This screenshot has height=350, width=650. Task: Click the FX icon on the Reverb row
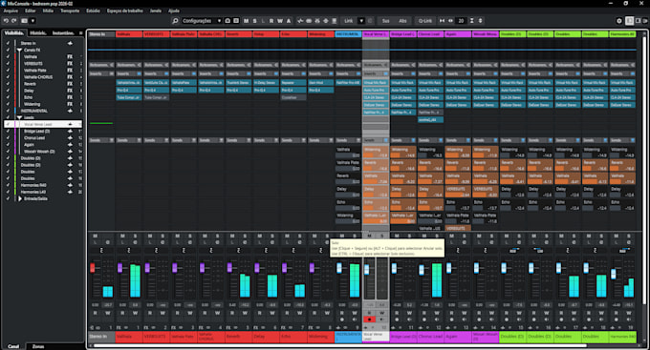(70, 84)
